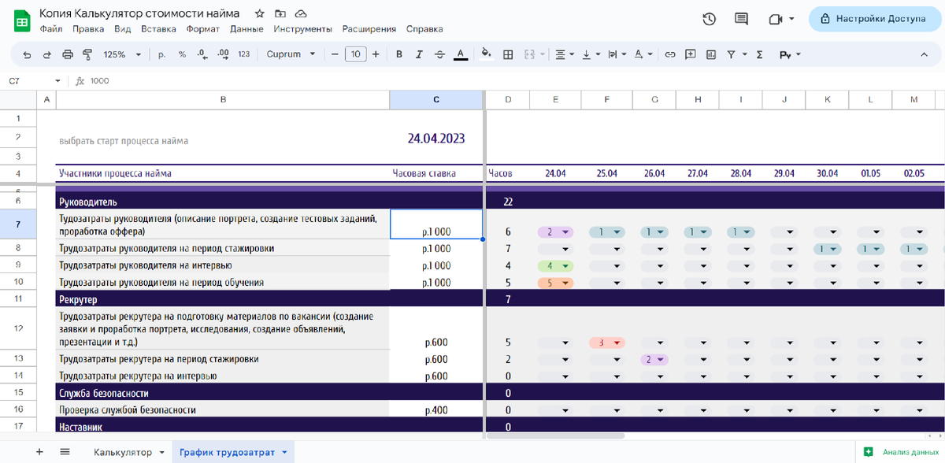The width and height of the screenshot is (945, 463).
Task: Create a filter
Action: [732, 54]
